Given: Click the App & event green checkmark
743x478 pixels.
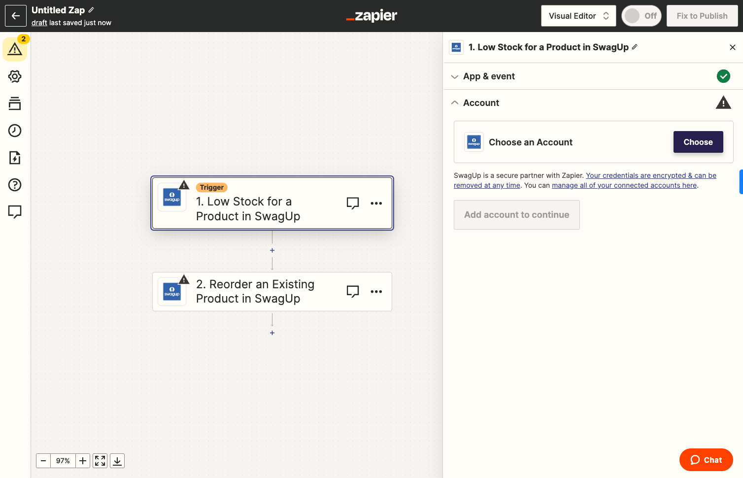Looking at the screenshot, I should 723,76.
